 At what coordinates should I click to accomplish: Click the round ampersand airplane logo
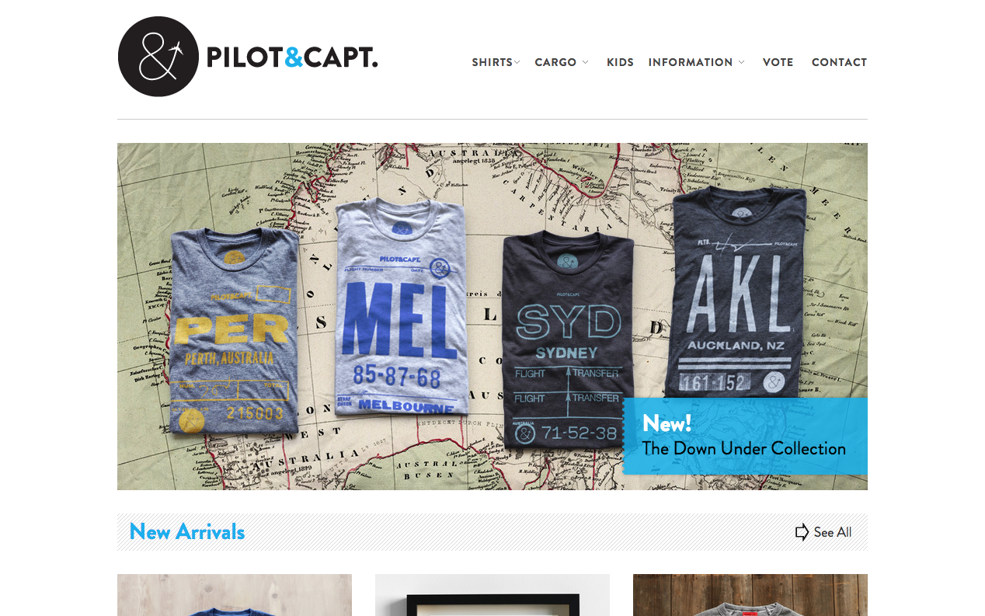click(x=158, y=57)
